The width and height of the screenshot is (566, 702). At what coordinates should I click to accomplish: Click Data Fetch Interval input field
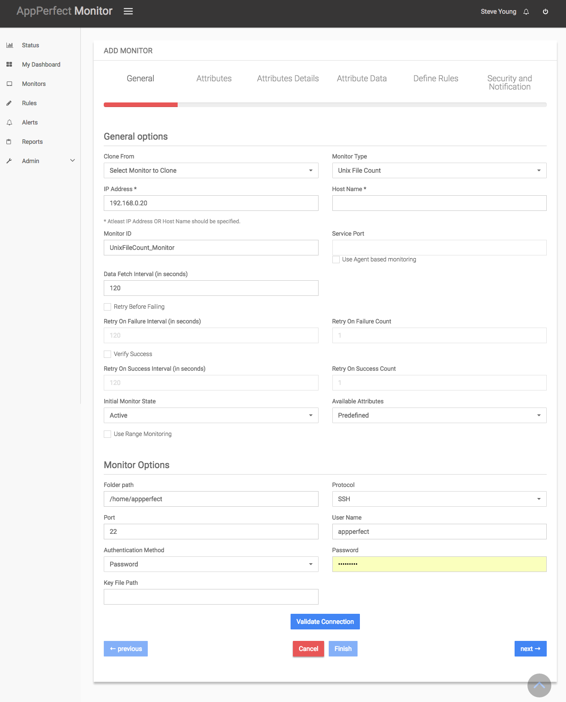[211, 288]
